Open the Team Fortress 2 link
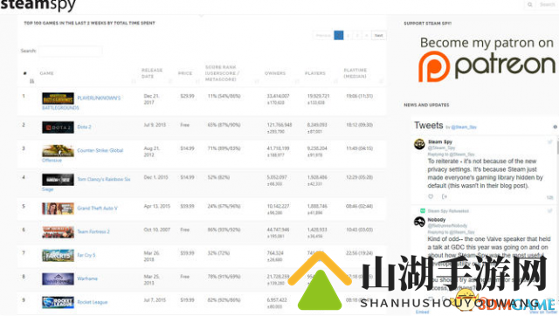The image size is (559, 316). pyautogui.click(x=93, y=231)
